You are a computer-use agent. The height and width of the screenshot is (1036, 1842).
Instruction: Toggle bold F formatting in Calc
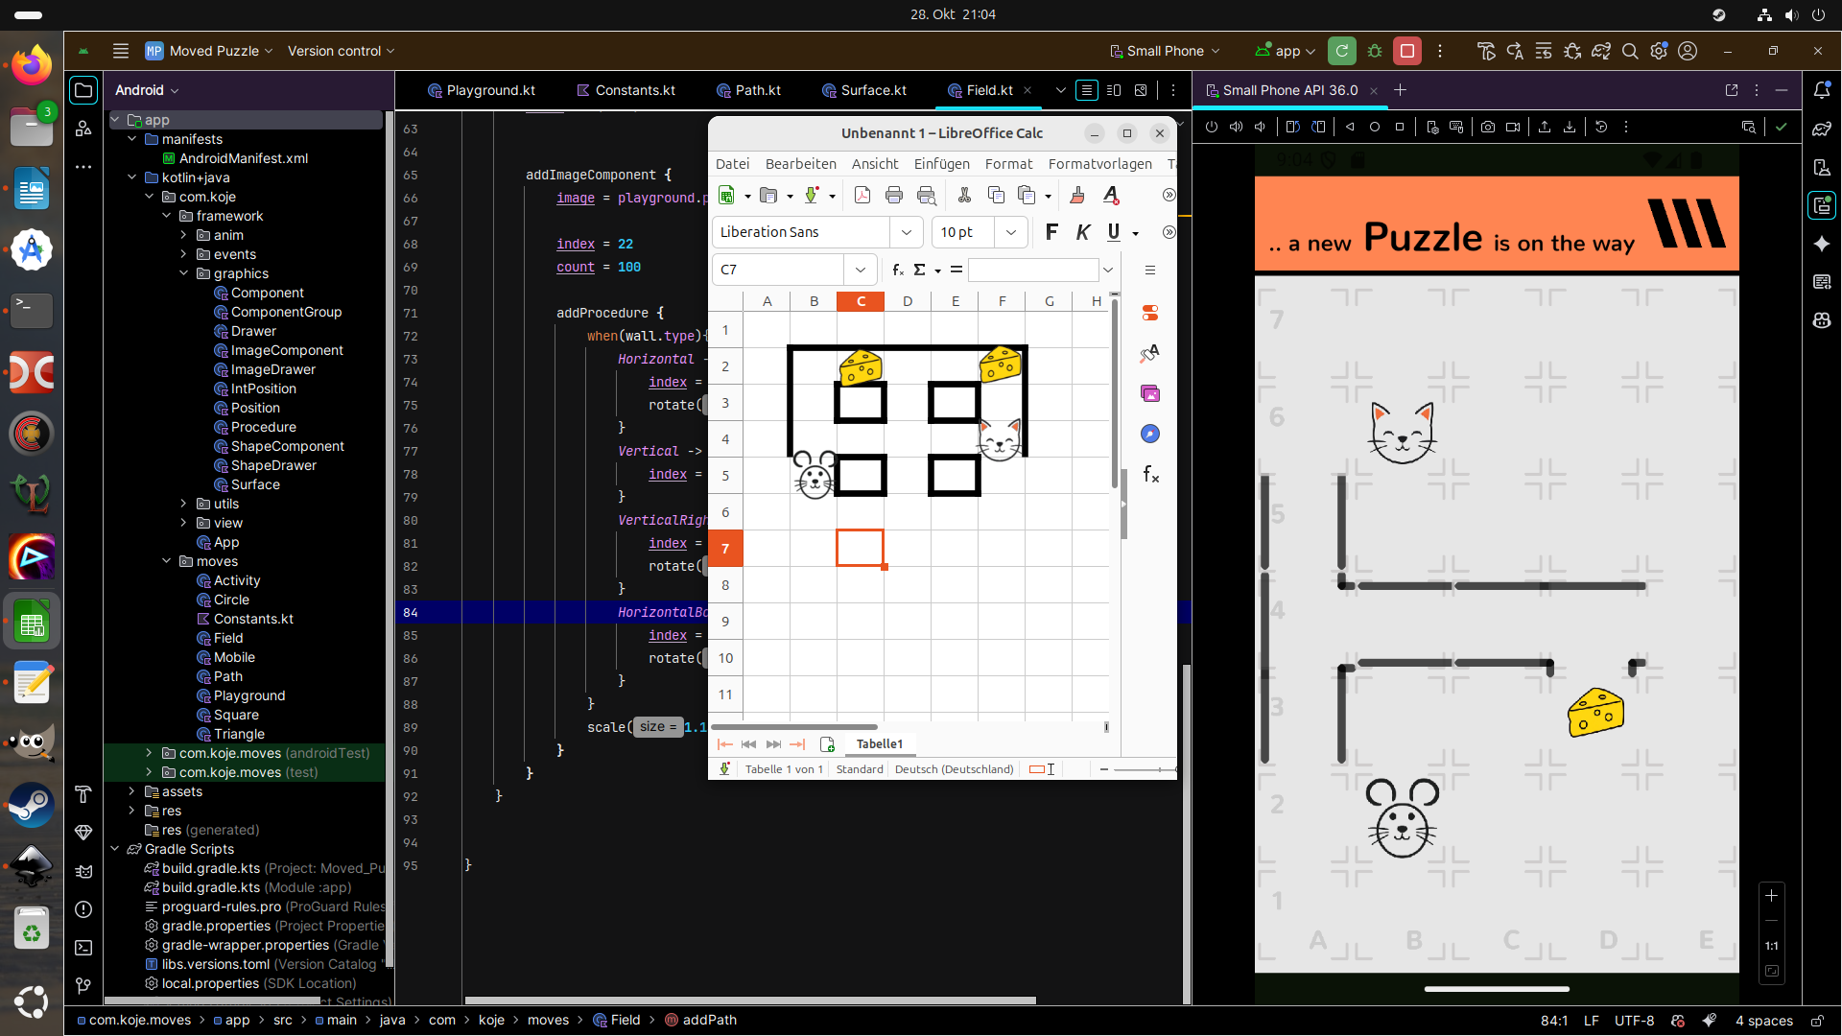(1051, 232)
